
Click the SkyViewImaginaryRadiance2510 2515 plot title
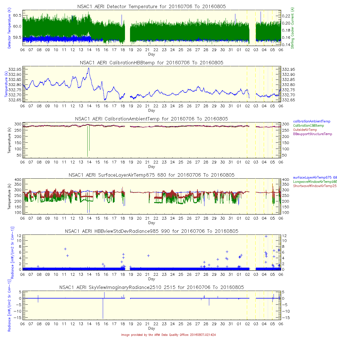point(151,287)
